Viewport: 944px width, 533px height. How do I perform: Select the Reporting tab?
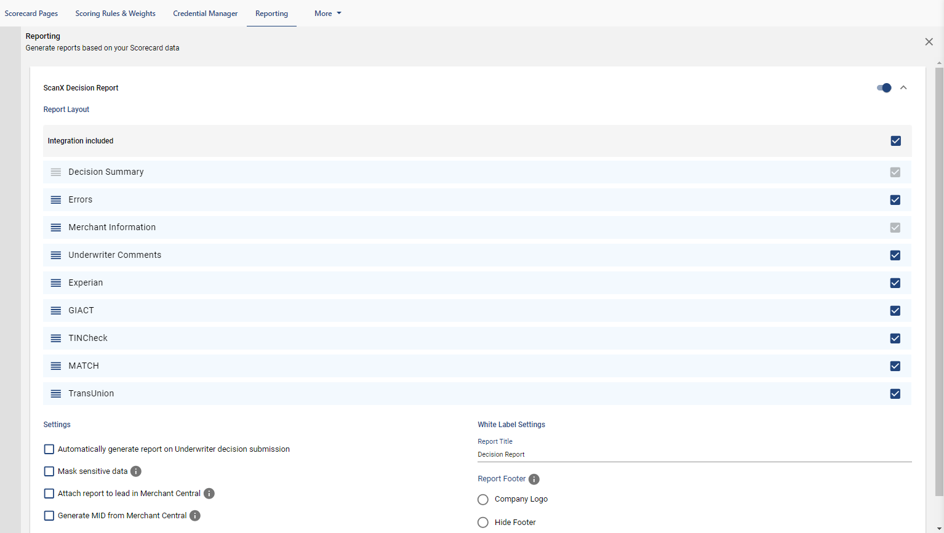[x=271, y=14]
